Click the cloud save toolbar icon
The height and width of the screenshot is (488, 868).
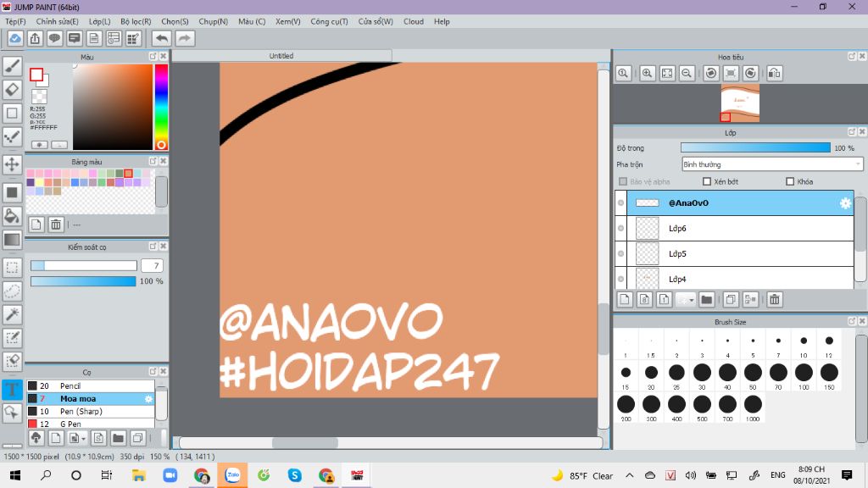15,38
